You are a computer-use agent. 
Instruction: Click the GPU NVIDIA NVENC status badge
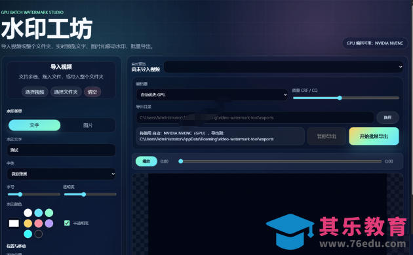(375, 43)
